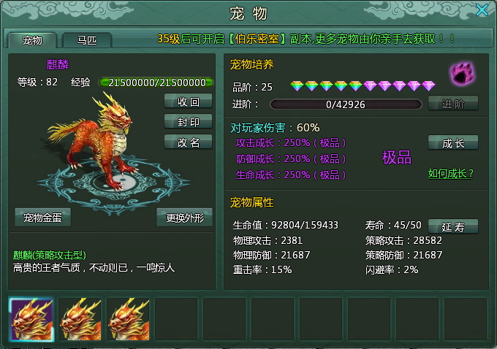The height and width of the screenshot is (349, 497).
Task: Select the third Qilin pet portrait
Action: (x=128, y=319)
